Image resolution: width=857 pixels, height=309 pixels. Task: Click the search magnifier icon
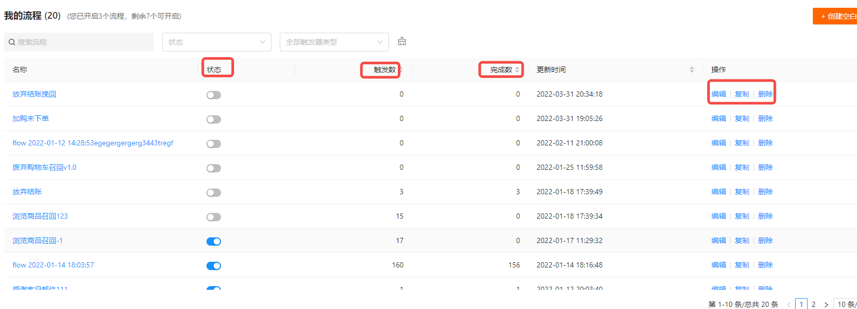pyautogui.click(x=12, y=42)
